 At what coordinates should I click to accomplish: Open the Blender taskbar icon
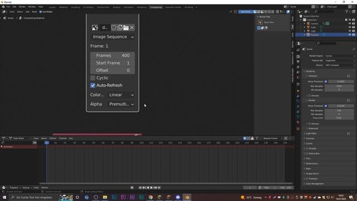coord(187,197)
